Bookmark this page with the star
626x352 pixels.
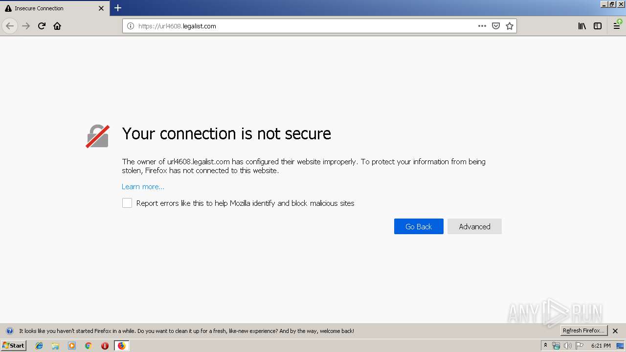510,26
